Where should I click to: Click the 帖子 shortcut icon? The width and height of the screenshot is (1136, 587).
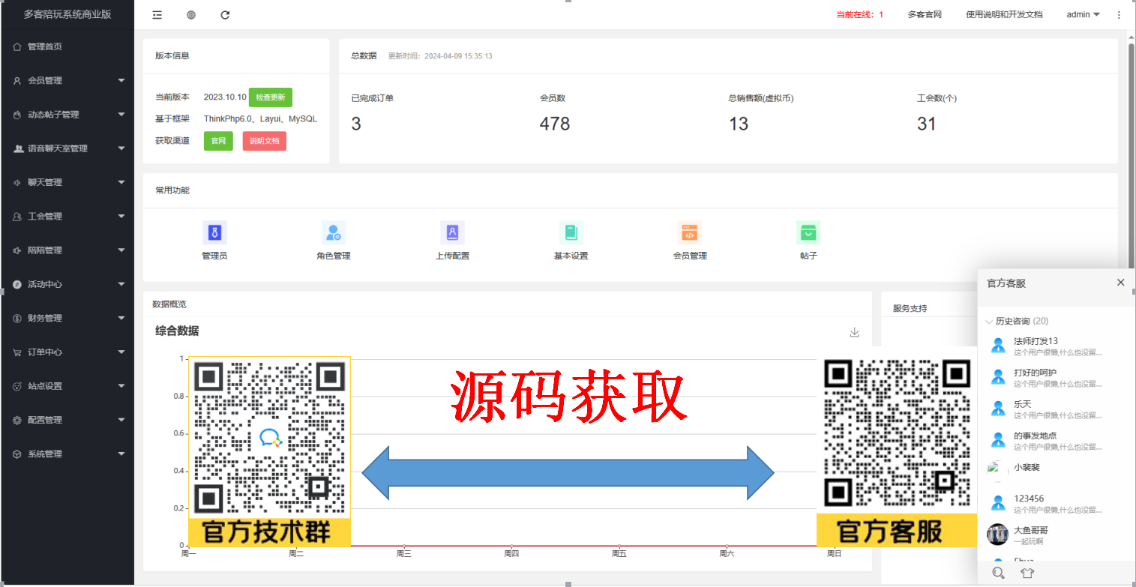[808, 232]
